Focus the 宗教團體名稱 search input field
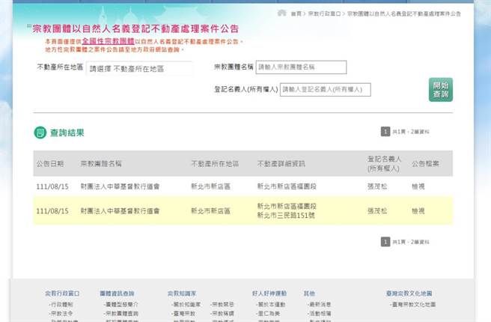Image resolution: width=491 pixels, height=322 pixels. 301,67
